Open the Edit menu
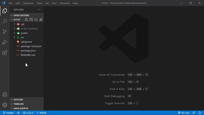Viewport: 204px width, 115px height. pyautogui.click(x=18, y=3)
